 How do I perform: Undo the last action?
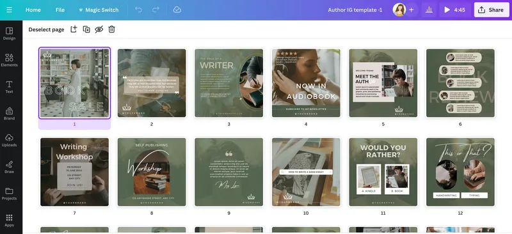click(138, 10)
